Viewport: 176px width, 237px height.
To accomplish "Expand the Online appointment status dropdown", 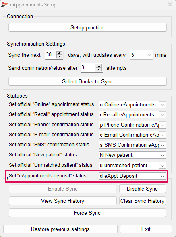I will (162, 105).
